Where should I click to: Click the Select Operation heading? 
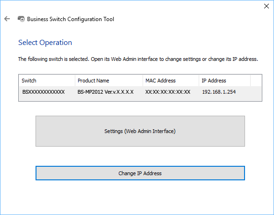point(45,43)
